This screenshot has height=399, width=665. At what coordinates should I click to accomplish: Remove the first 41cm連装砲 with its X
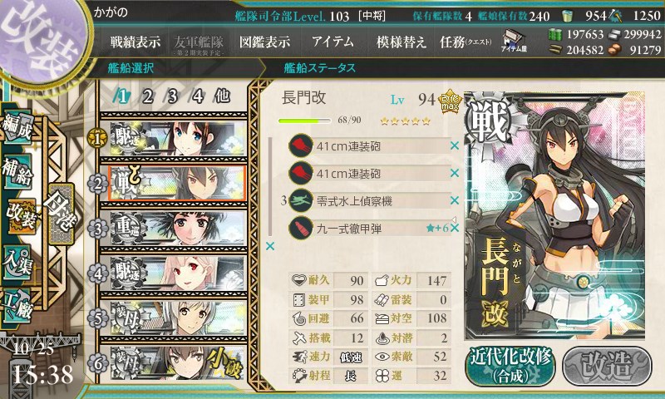(x=454, y=145)
